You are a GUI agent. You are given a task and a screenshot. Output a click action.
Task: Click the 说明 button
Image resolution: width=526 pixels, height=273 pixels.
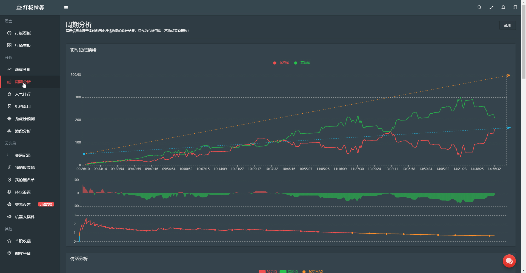point(507,25)
